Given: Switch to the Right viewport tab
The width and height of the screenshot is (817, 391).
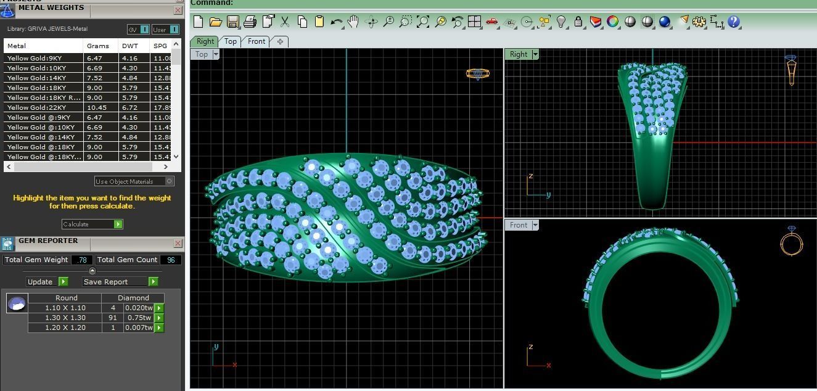Looking at the screenshot, I should [x=205, y=41].
